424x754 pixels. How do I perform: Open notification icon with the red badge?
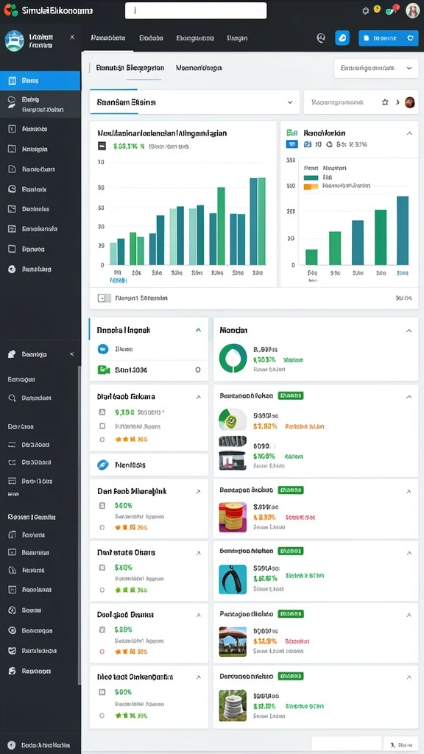392,10
